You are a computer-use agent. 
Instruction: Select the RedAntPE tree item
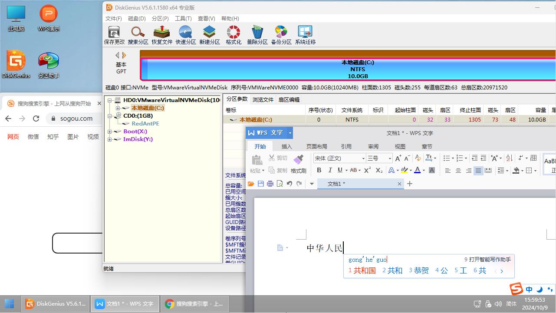(x=145, y=124)
